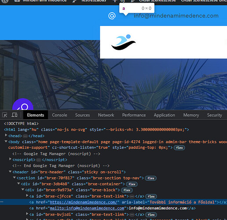Collapse the section brxe-70f817 node
This screenshot has width=227, height=220.
(15, 177)
